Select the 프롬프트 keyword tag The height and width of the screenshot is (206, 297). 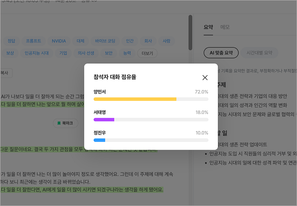[33, 41]
